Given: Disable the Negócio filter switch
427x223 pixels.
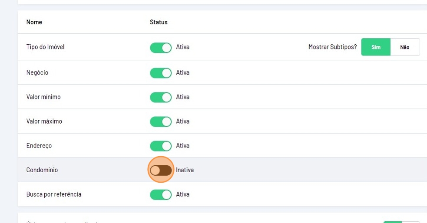Looking at the screenshot, I should pyautogui.click(x=161, y=73).
